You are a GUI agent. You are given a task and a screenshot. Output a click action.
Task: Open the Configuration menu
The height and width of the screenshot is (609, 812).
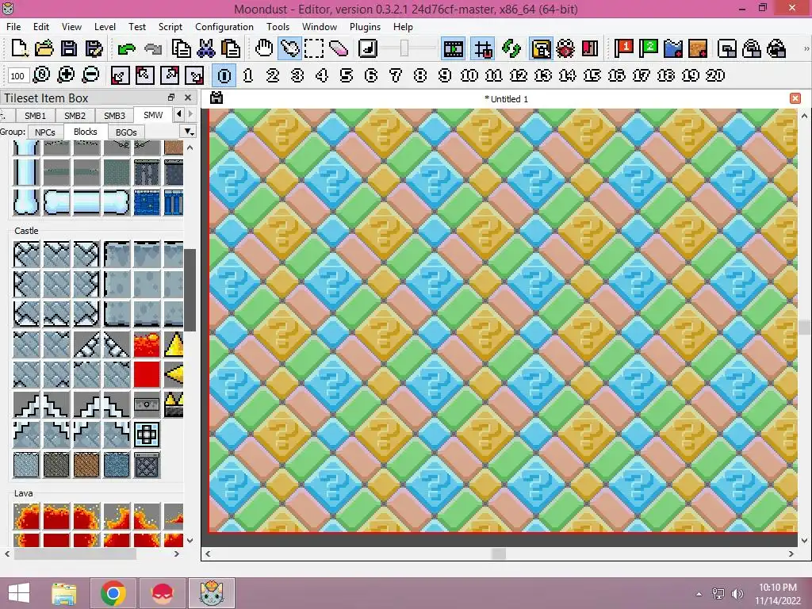(x=224, y=26)
